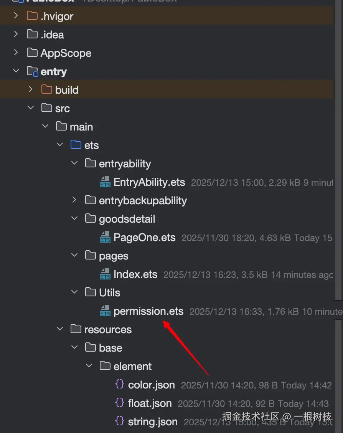Click the JSON braces icon for string.json

(x=120, y=421)
